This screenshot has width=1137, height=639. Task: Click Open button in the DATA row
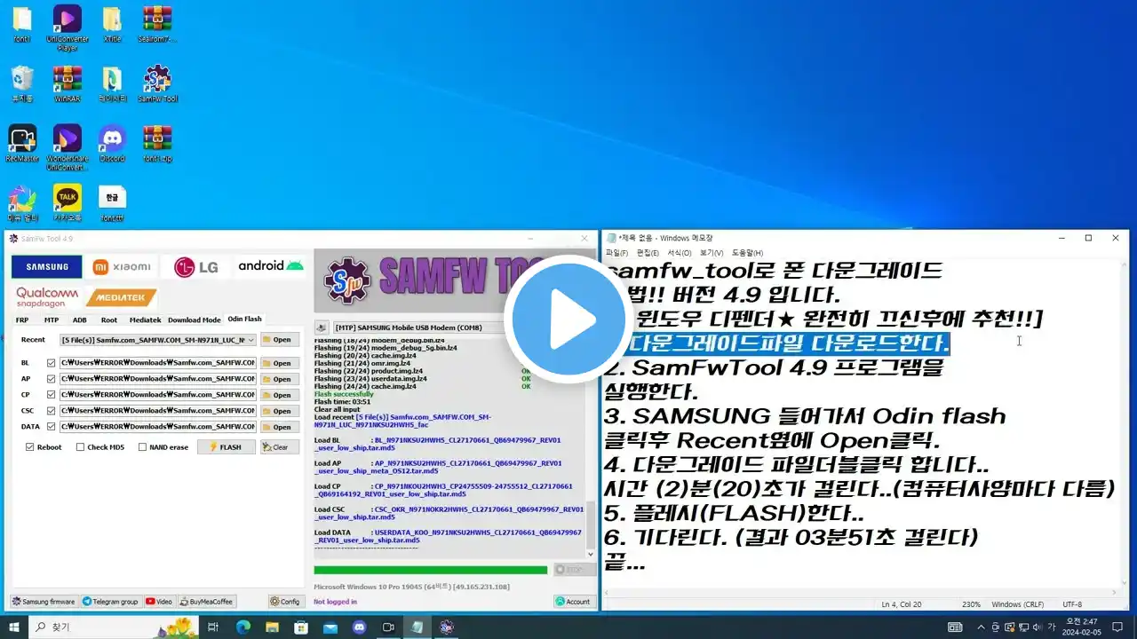pyautogui.click(x=279, y=427)
